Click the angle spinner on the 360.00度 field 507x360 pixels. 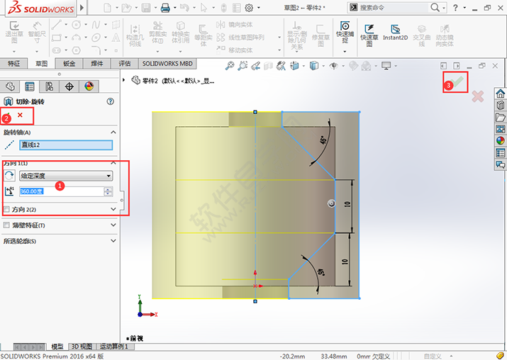click(x=108, y=191)
